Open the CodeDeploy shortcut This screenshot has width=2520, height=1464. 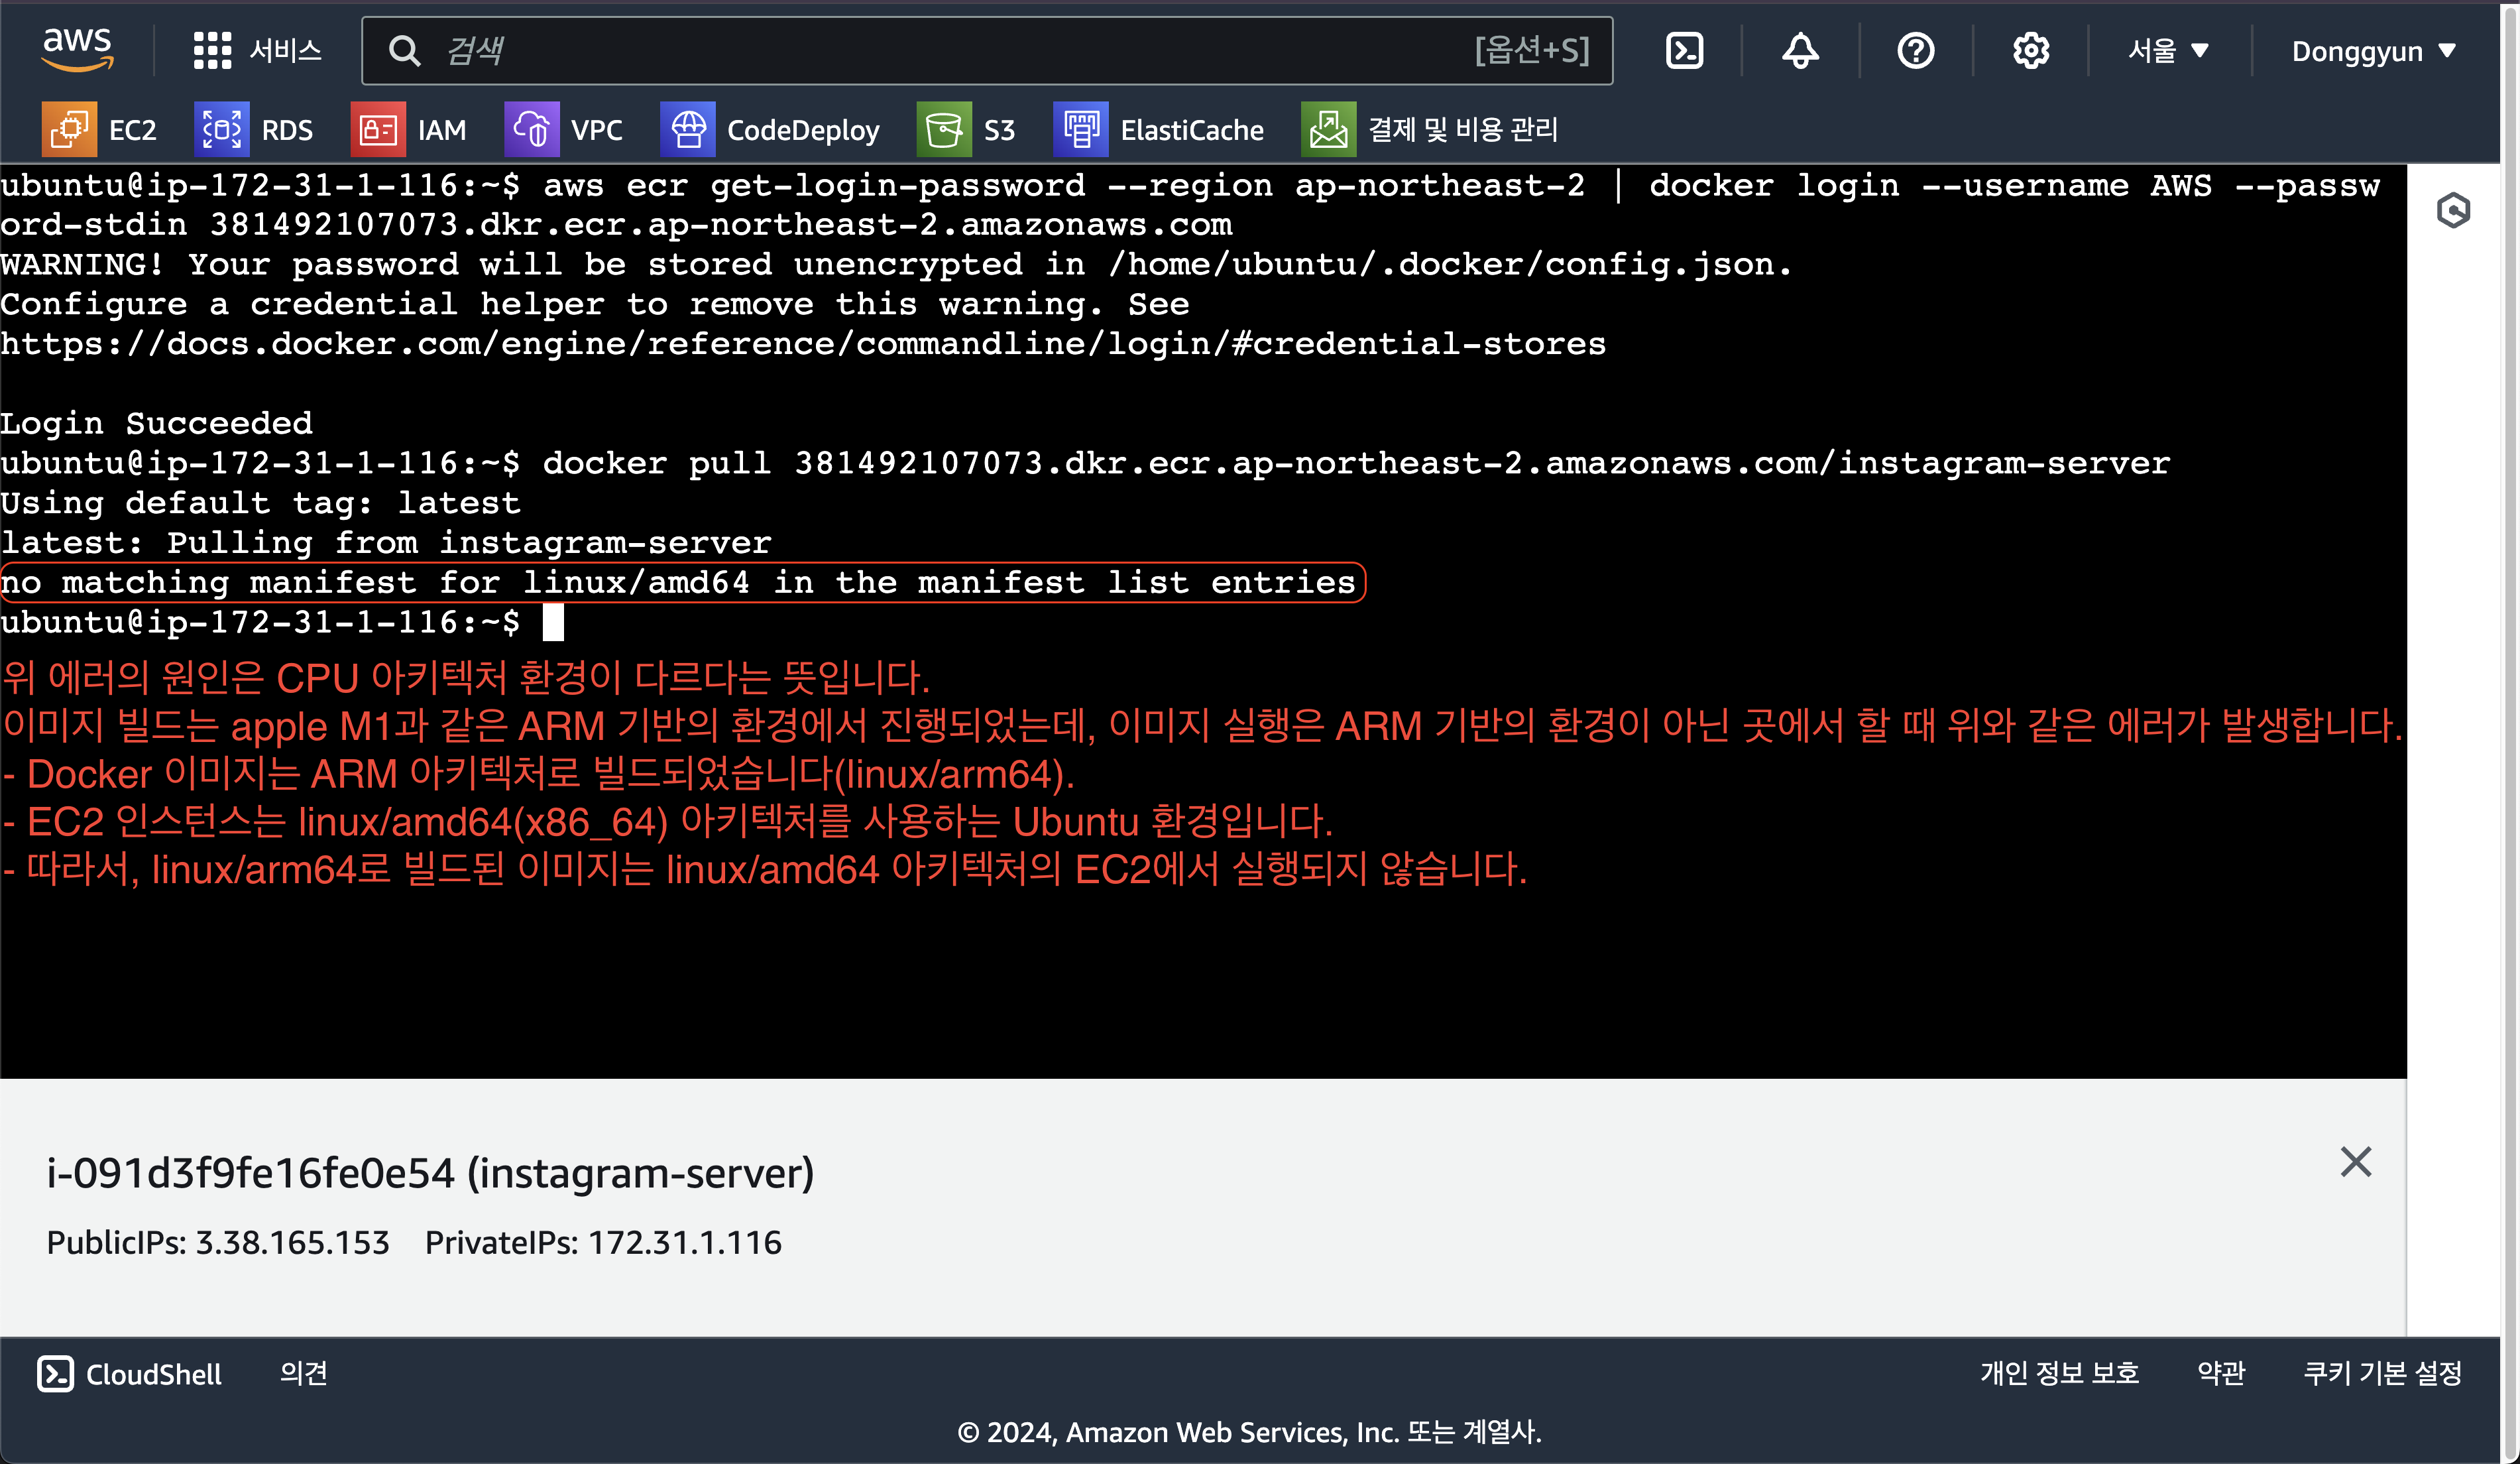(x=769, y=130)
